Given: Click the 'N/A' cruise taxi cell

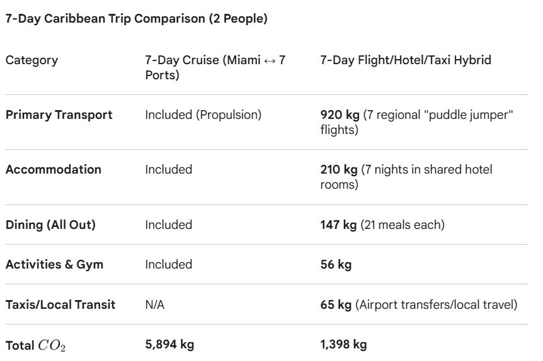Looking at the screenshot, I should tap(155, 304).
